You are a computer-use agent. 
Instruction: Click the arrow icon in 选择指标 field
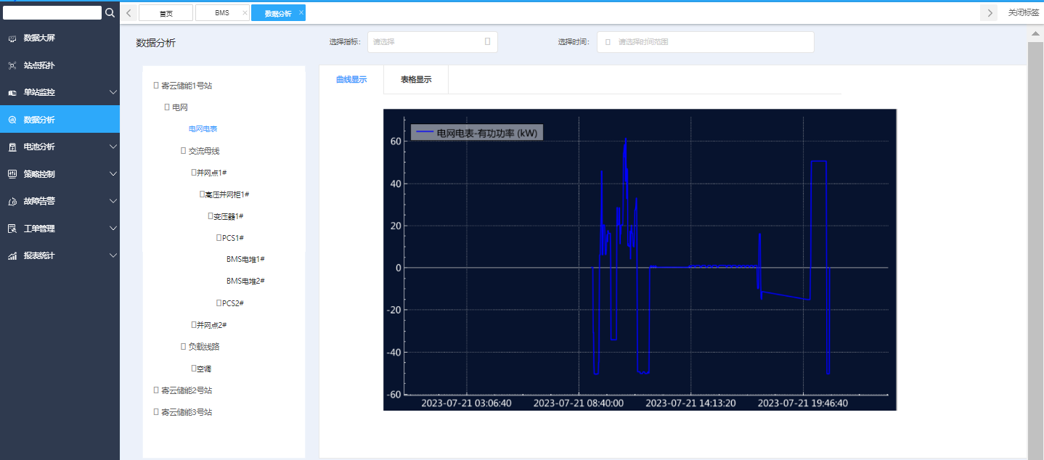487,42
